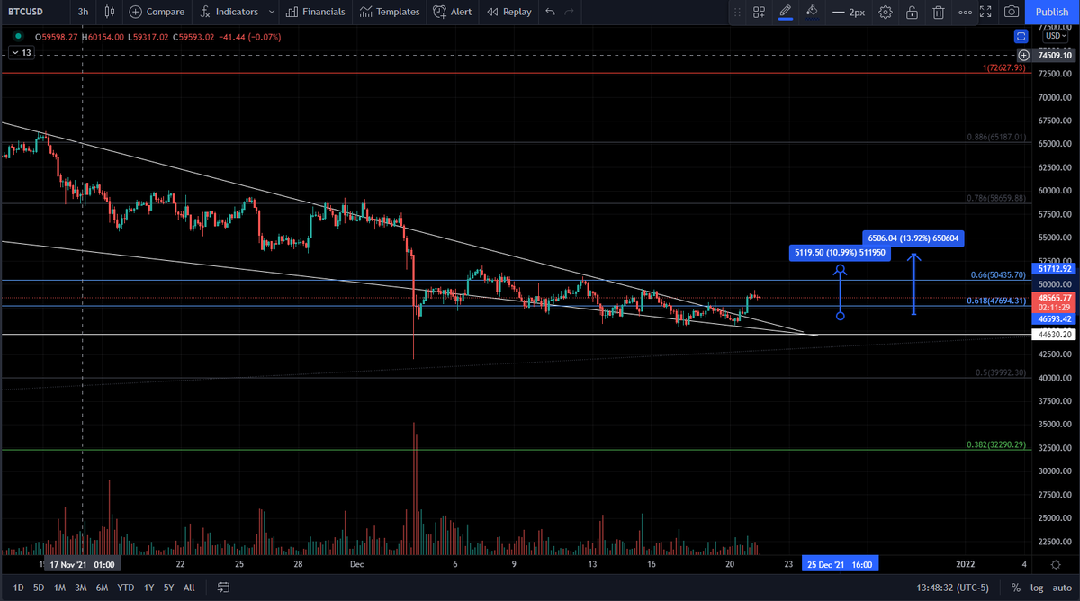Create a new Alert
Screen dimensions: 1080x601
452,12
